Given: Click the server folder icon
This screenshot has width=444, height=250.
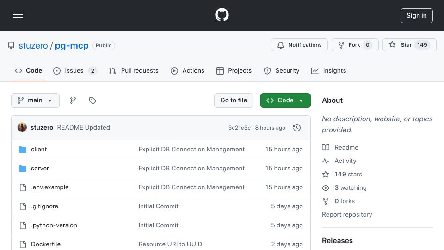Looking at the screenshot, I should tap(23, 169).
